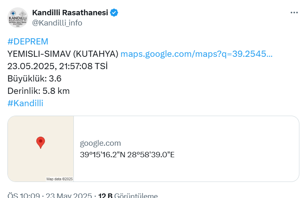Click the ÖS 10:09 post time
Image resolution: width=306 pixels, height=198 pixels.
[x=24, y=196]
